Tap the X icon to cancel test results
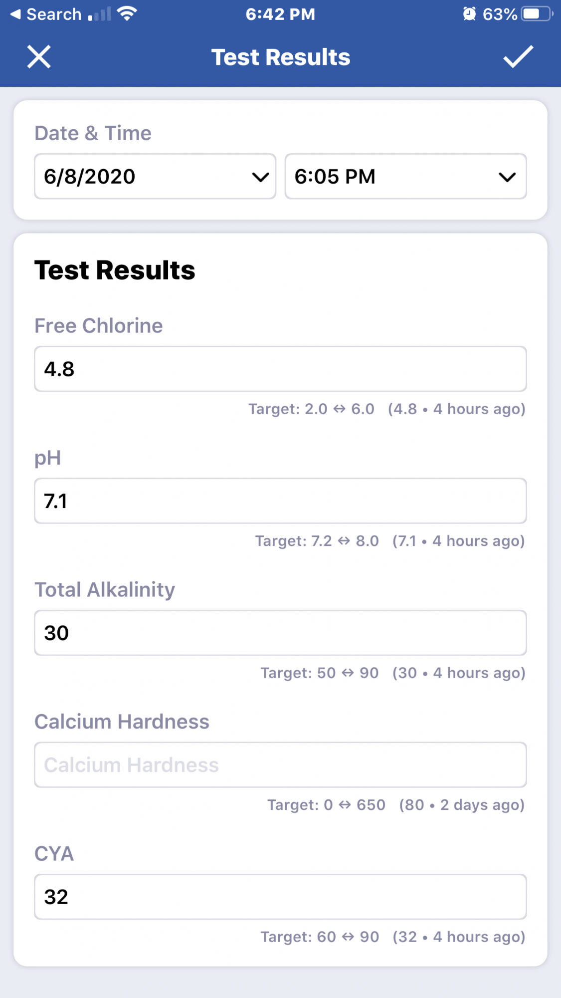 pyautogui.click(x=39, y=56)
